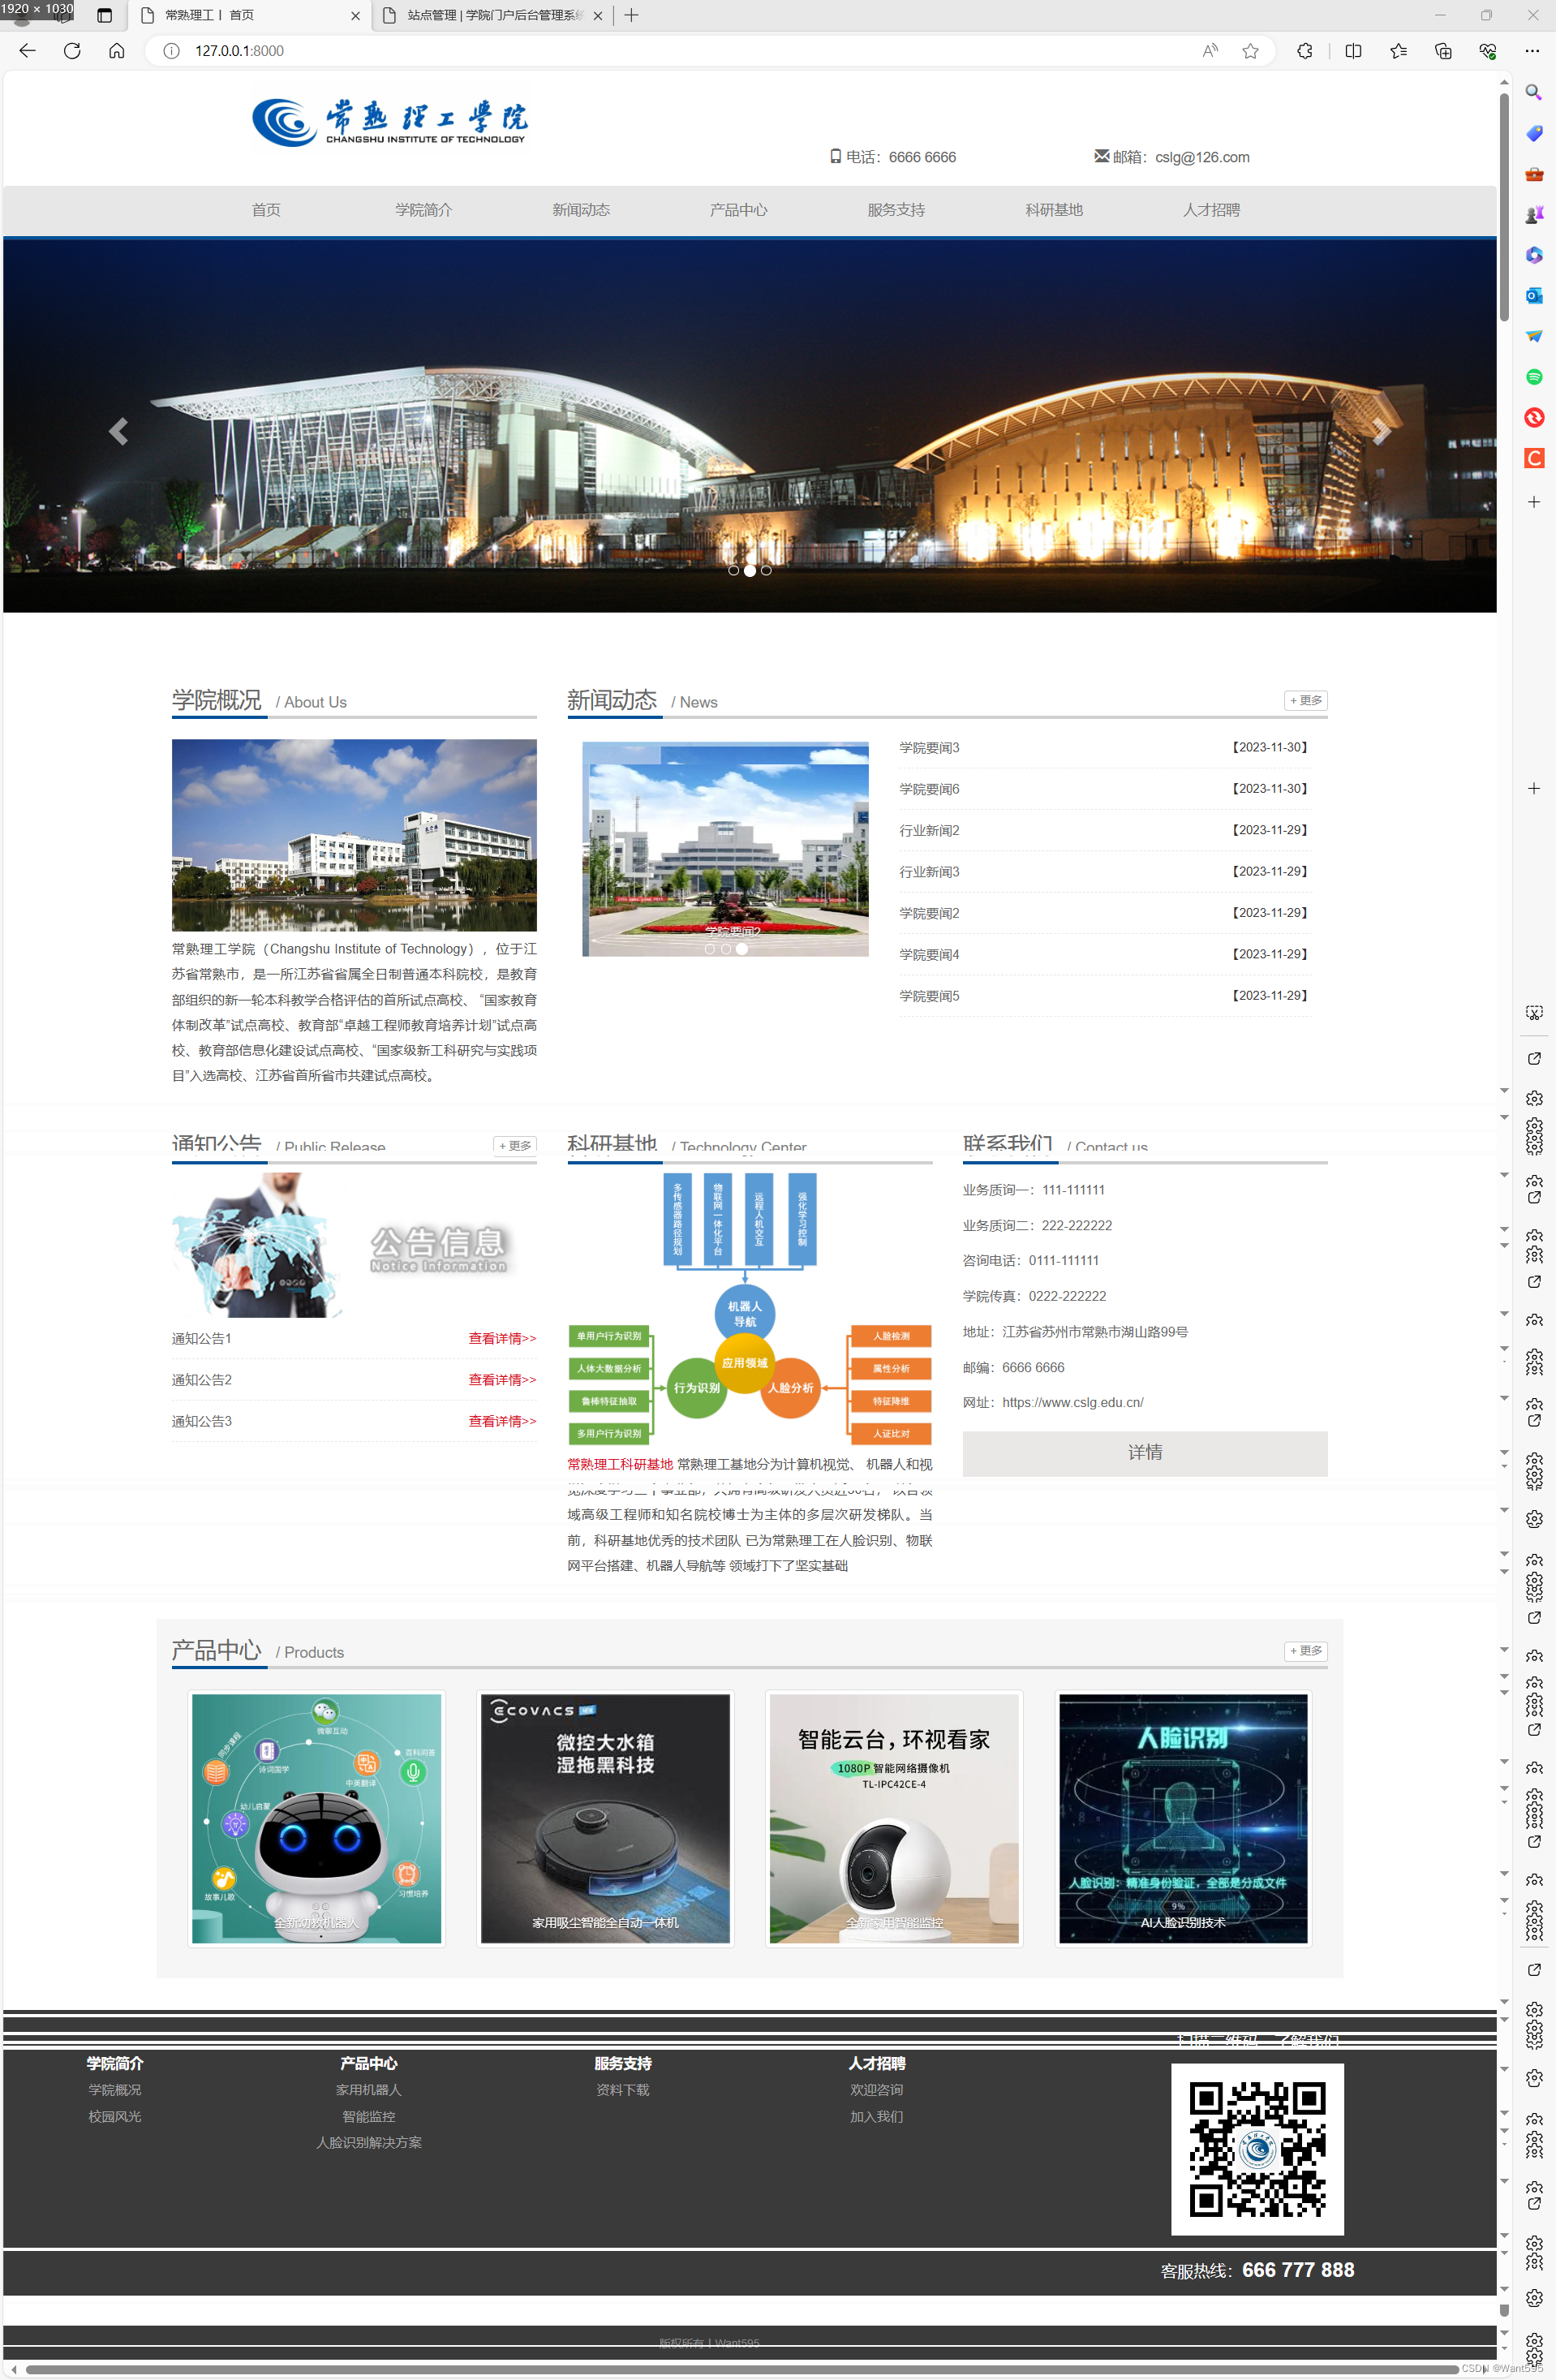Open sidebar Search icon
Viewport: 1556px width, 2380px height.
pyautogui.click(x=1534, y=92)
